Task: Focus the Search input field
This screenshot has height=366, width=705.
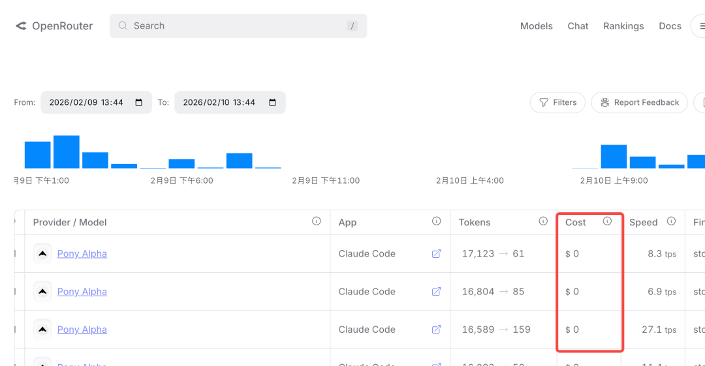Action: (x=238, y=26)
